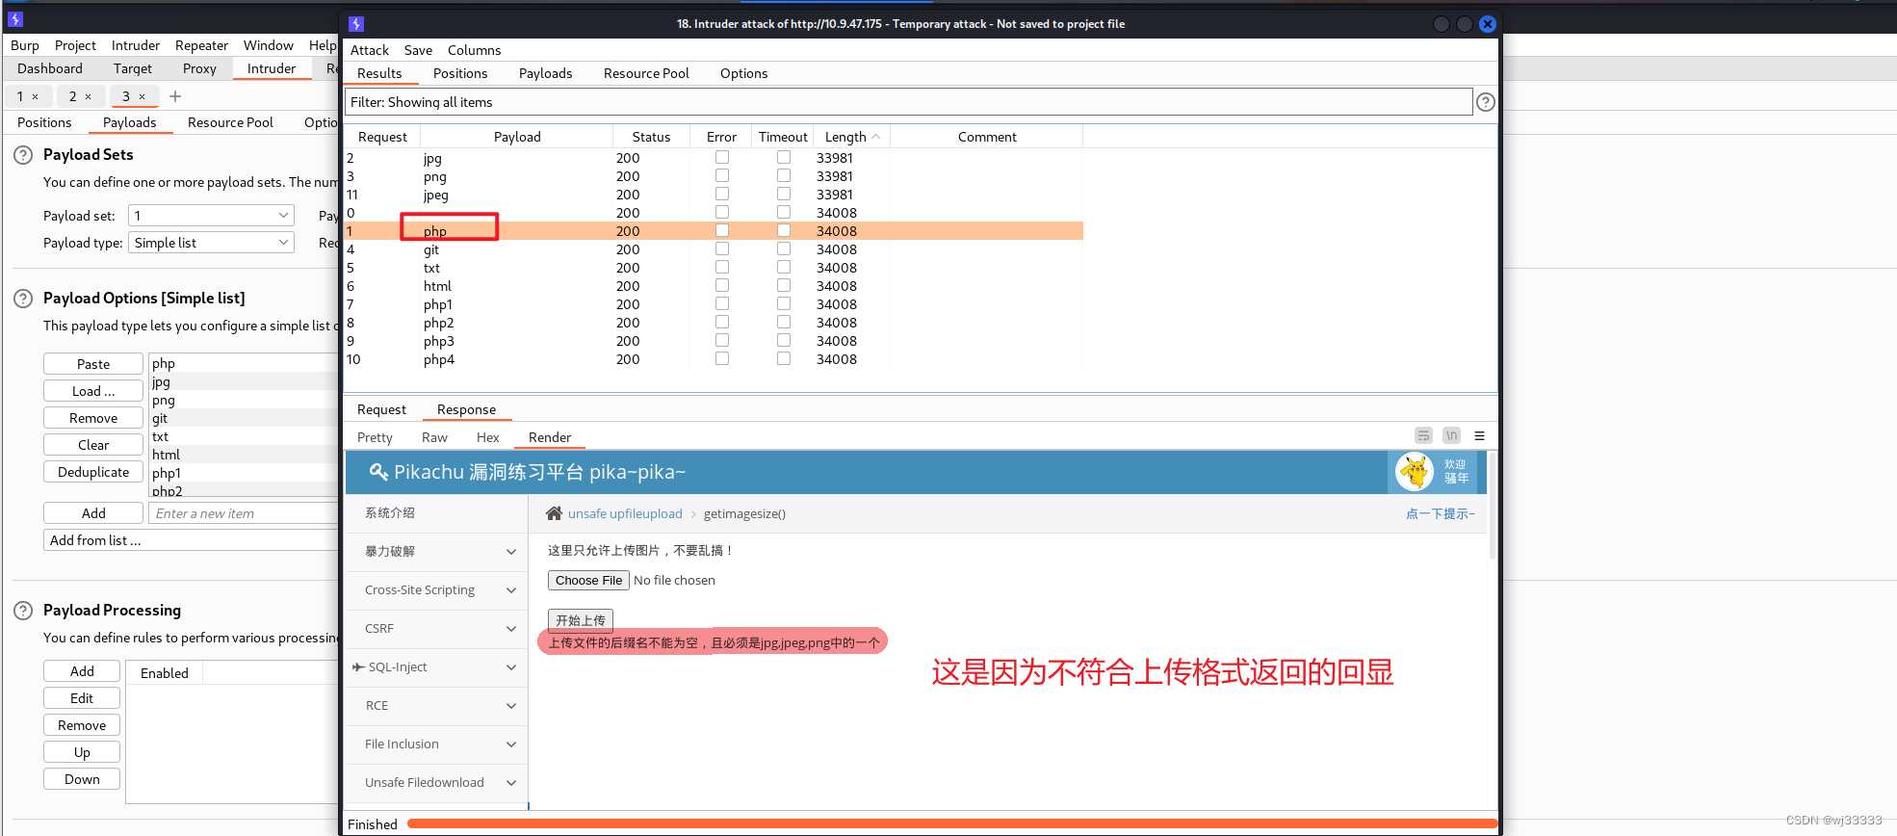Image resolution: width=1897 pixels, height=836 pixels.
Task: Toggle Error checkbox for jpg row
Action: click(722, 157)
